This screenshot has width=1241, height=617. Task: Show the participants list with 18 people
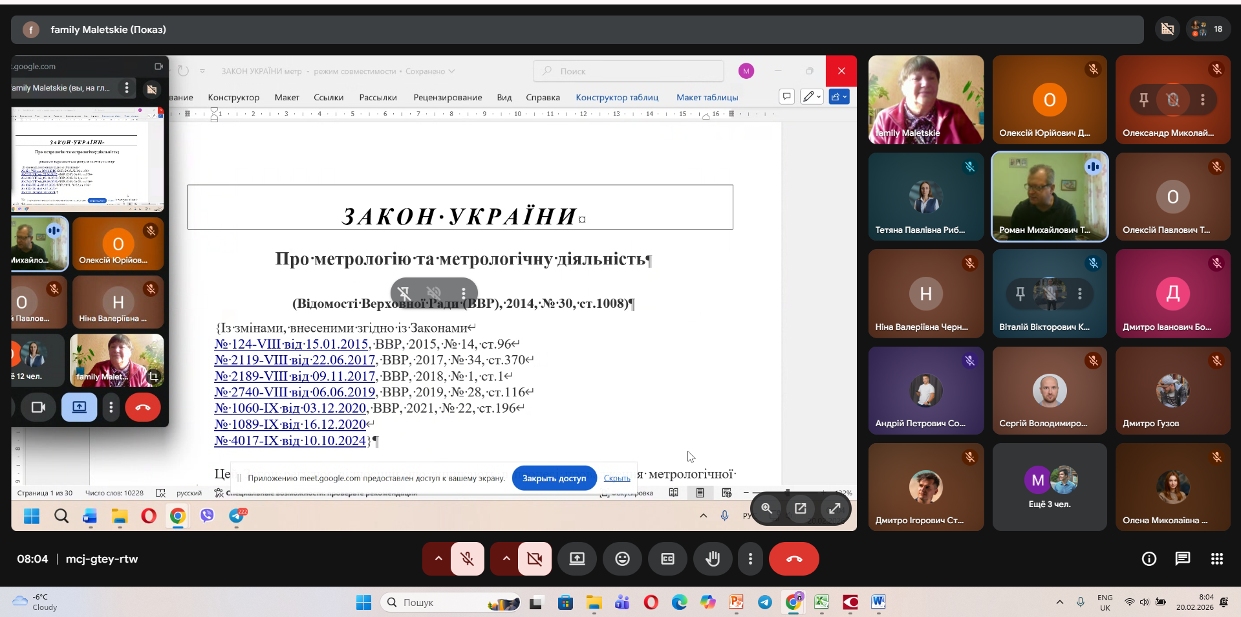(x=1207, y=29)
